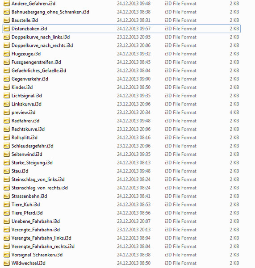
Task: Select the Kinder.i3d file icon
Action: (x=7, y=87)
